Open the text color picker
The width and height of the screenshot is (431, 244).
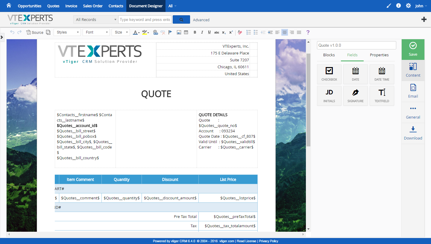pos(136,32)
